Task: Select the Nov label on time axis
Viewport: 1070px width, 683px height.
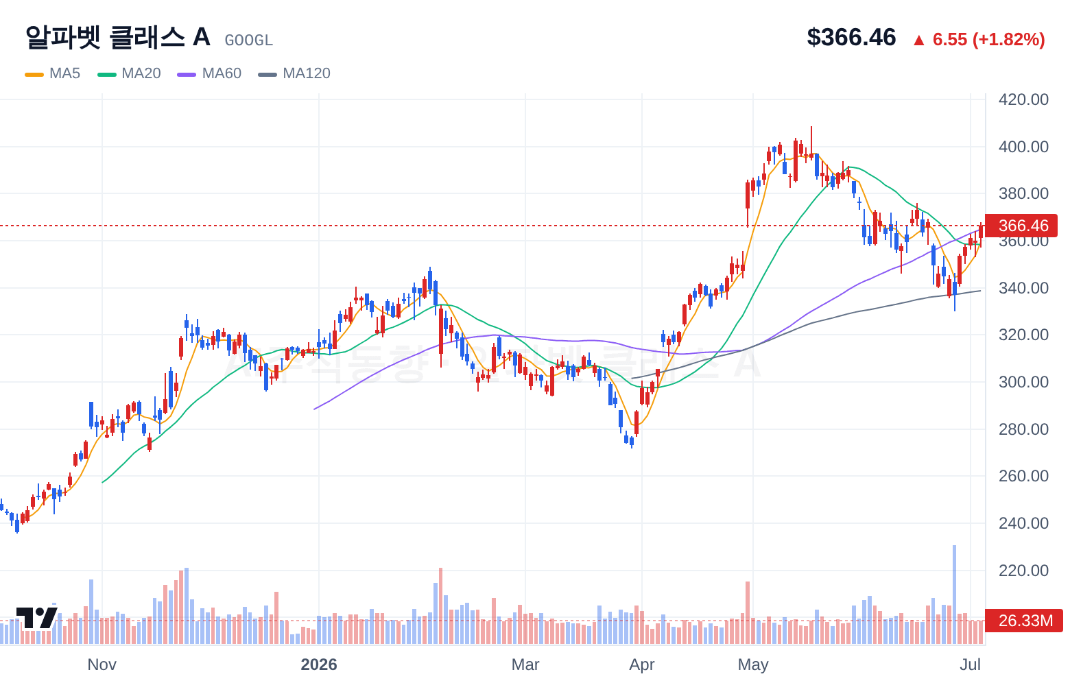Action: [x=102, y=664]
